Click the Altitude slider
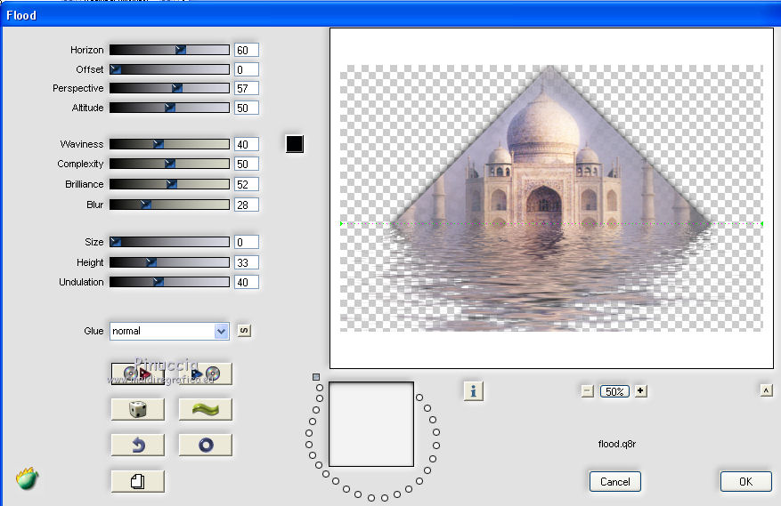781x506 pixels. (x=169, y=108)
